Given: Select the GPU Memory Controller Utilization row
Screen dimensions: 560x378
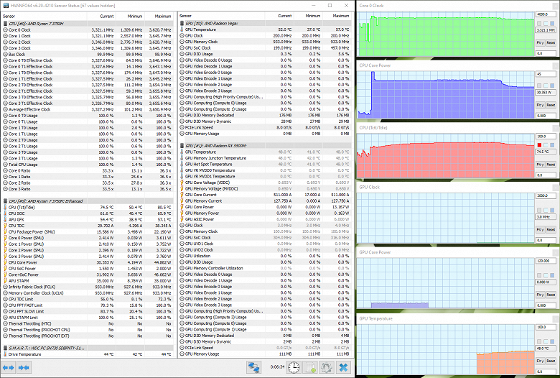Looking at the screenshot, I should click(265, 268).
